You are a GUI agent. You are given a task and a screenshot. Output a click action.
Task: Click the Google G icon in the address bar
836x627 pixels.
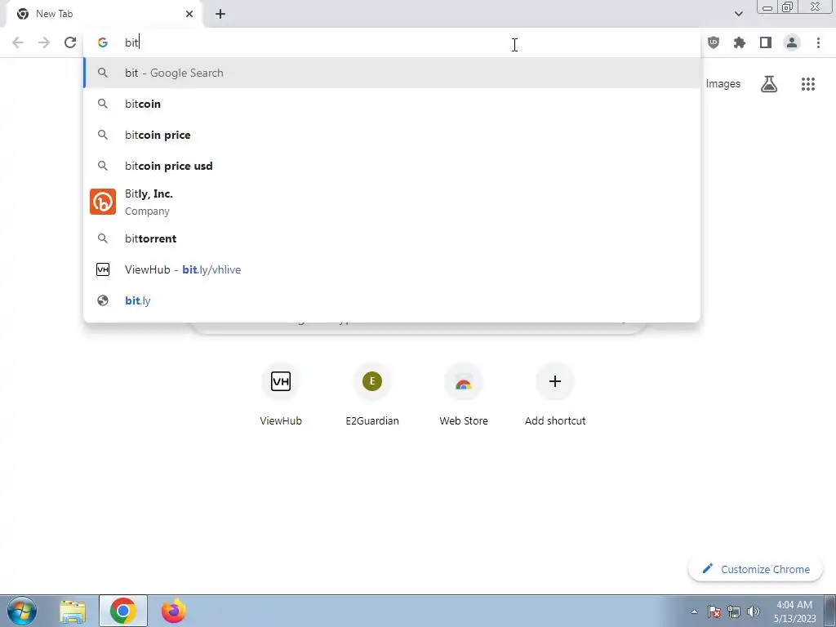pos(103,42)
